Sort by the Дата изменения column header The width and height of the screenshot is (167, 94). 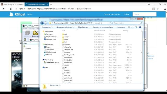[x=99, y=31]
